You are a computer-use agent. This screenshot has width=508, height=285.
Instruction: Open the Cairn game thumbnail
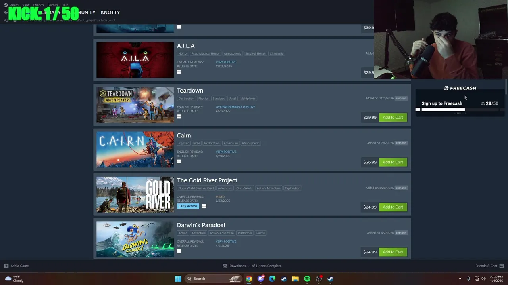pos(135,150)
